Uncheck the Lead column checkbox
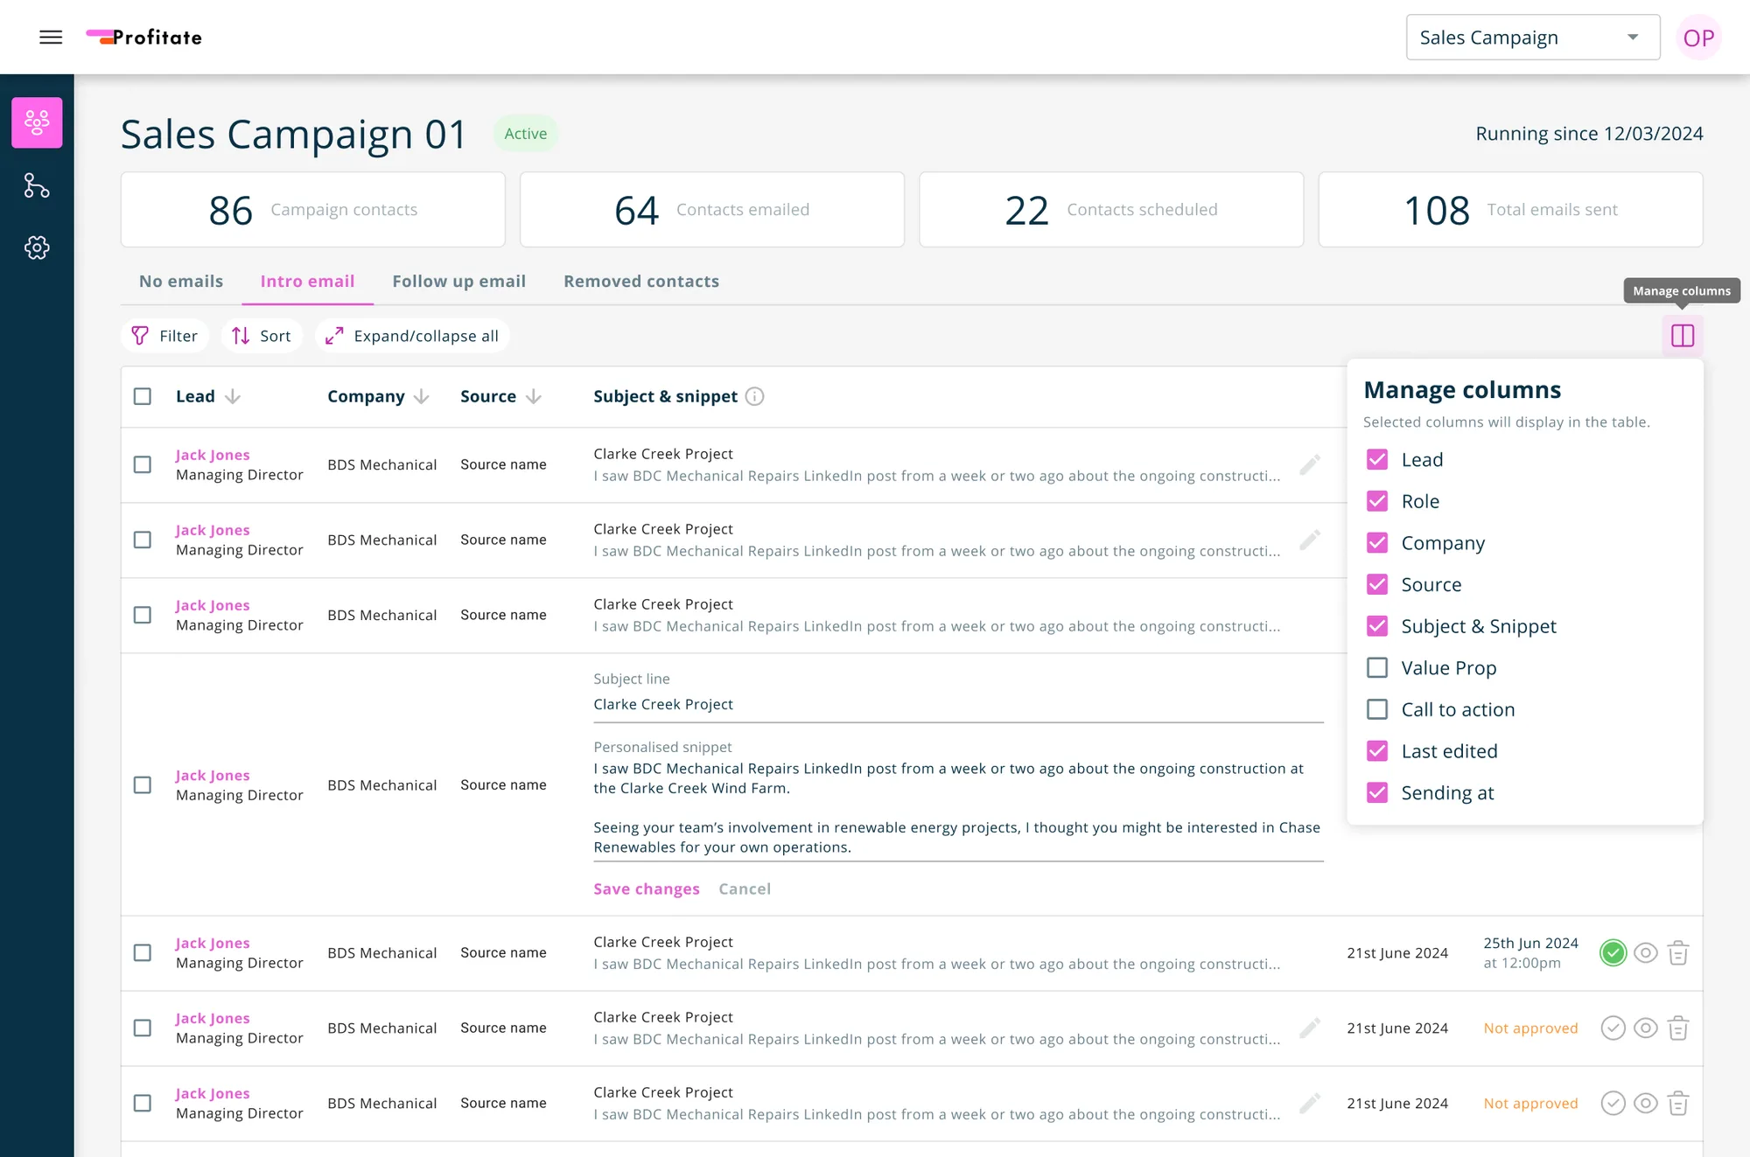Image resolution: width=1750 pixels, height=1157 pixels. 1377,459
